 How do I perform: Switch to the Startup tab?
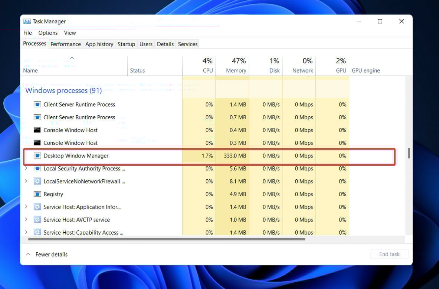click(x=126, y=44)
